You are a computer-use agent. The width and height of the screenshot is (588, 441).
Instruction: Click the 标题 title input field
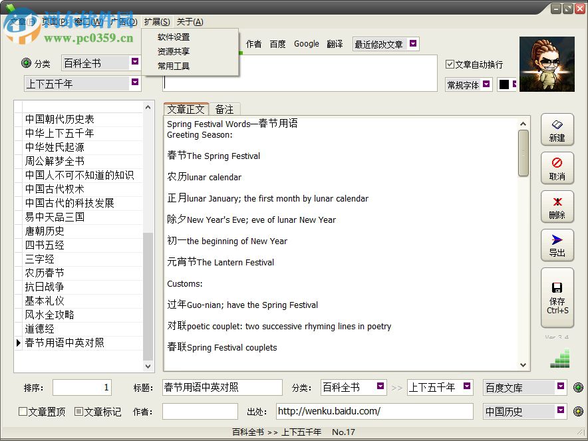pos(222,387)
